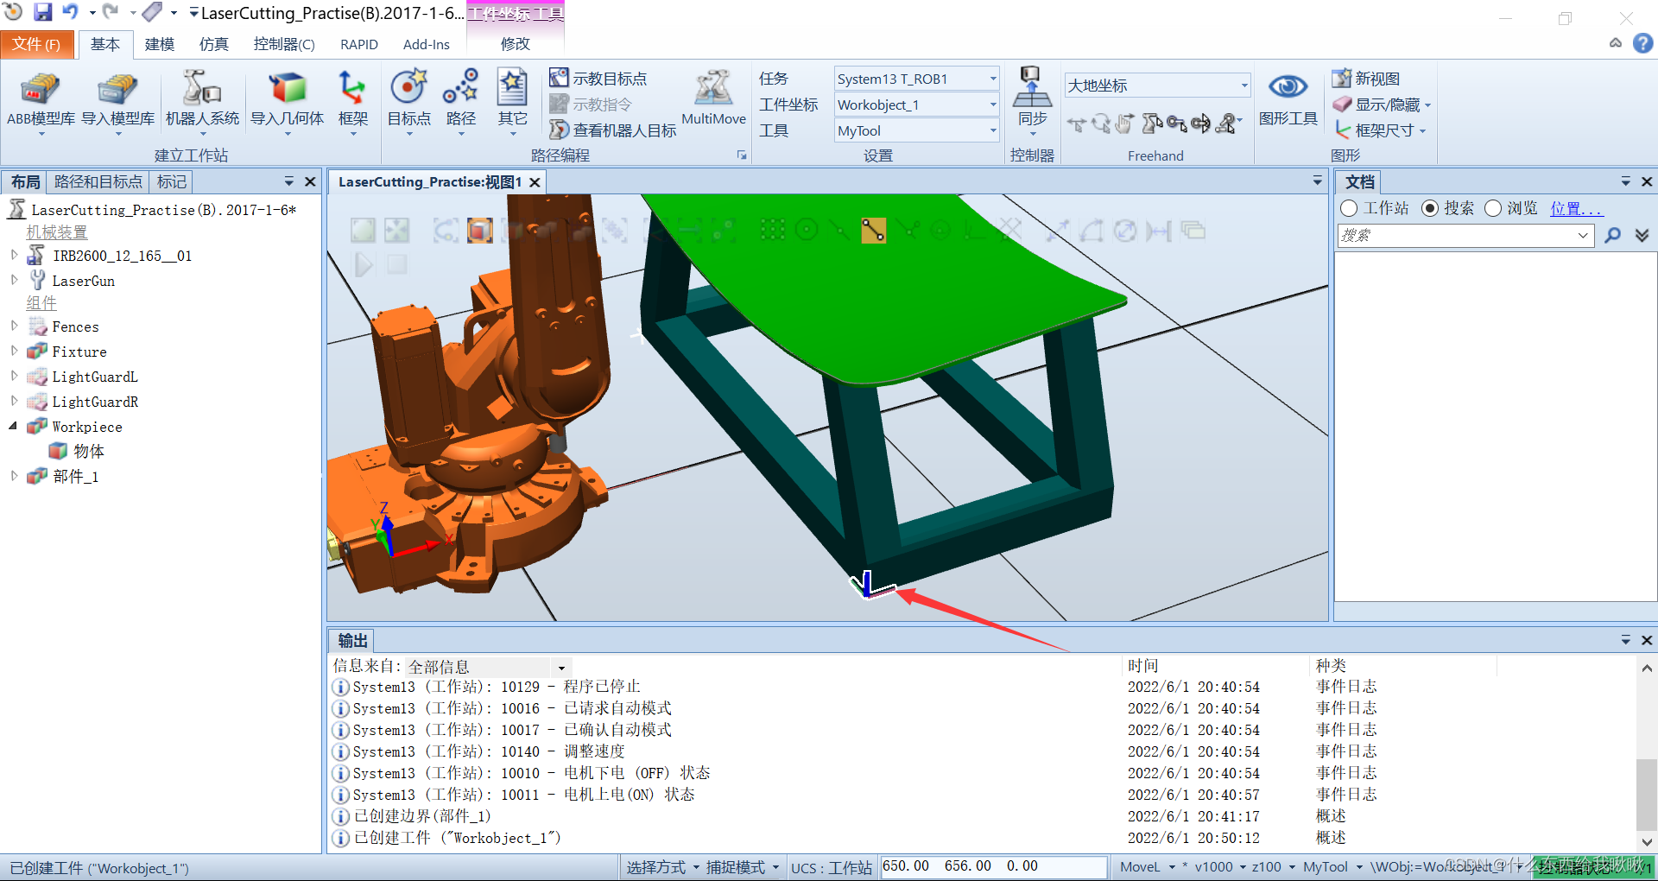
Task: Switch to the 仿真 ribbon tab
Action: [x=213, y=44]
